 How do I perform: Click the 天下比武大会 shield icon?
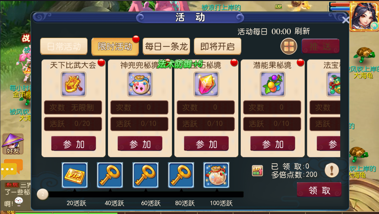(73, 84)
